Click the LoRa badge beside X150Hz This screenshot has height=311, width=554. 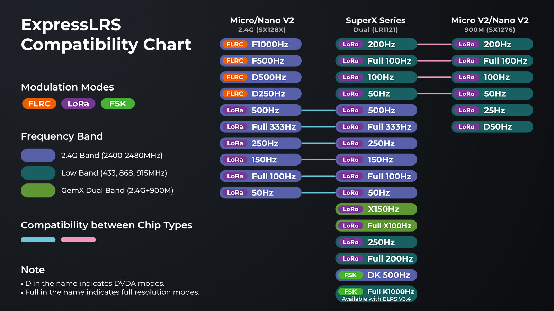point(350,209)
